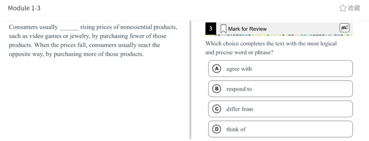Viewport: 369px width, 141px height.
Task: Select the circled letter D option
Action: click(216, 129)
